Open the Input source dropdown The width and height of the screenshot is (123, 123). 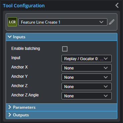click(86, 59)
